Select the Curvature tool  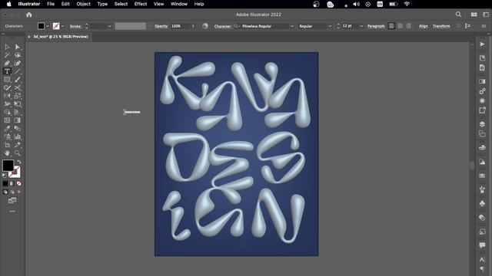pyautogui.click(x=18, y=63)
